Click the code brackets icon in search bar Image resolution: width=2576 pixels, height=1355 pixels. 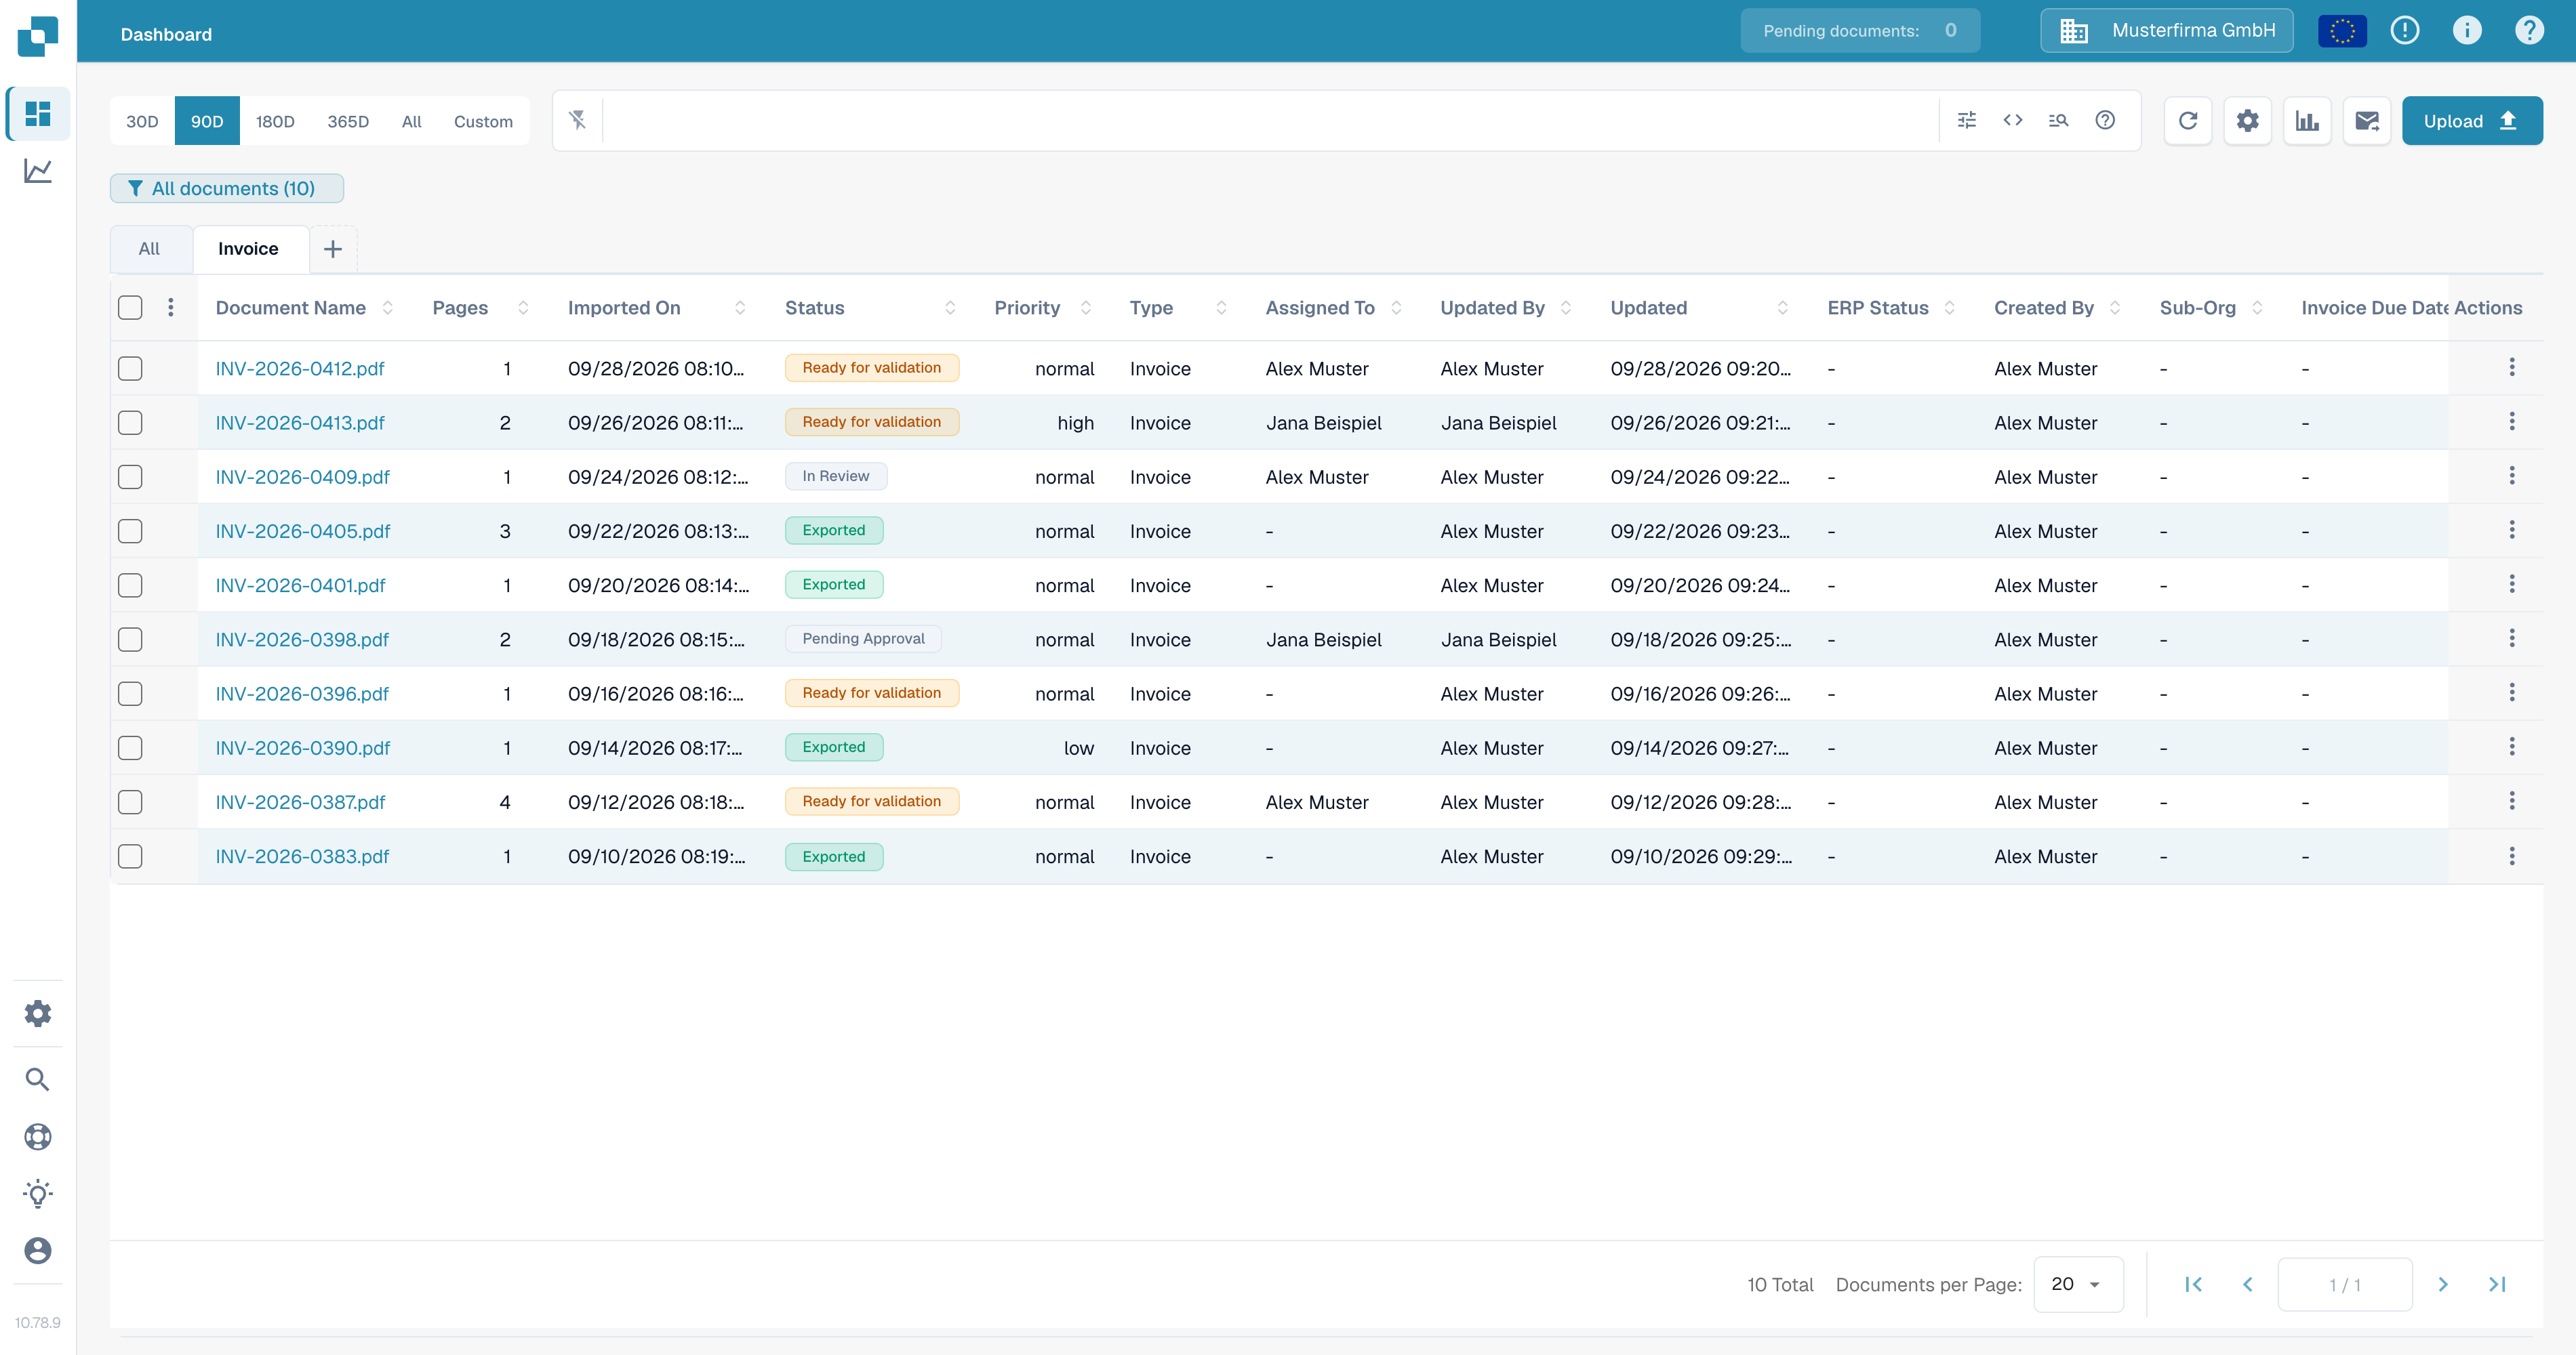(2013, 120)
